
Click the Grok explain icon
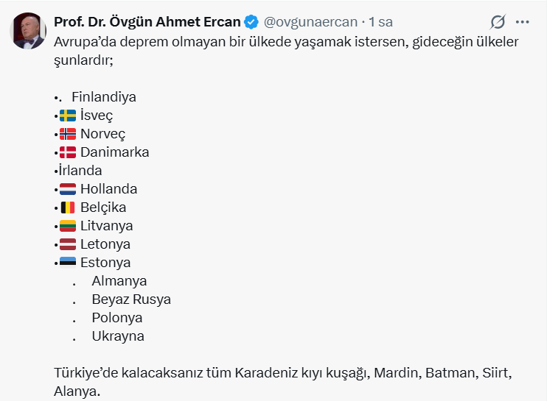(498, 22)
